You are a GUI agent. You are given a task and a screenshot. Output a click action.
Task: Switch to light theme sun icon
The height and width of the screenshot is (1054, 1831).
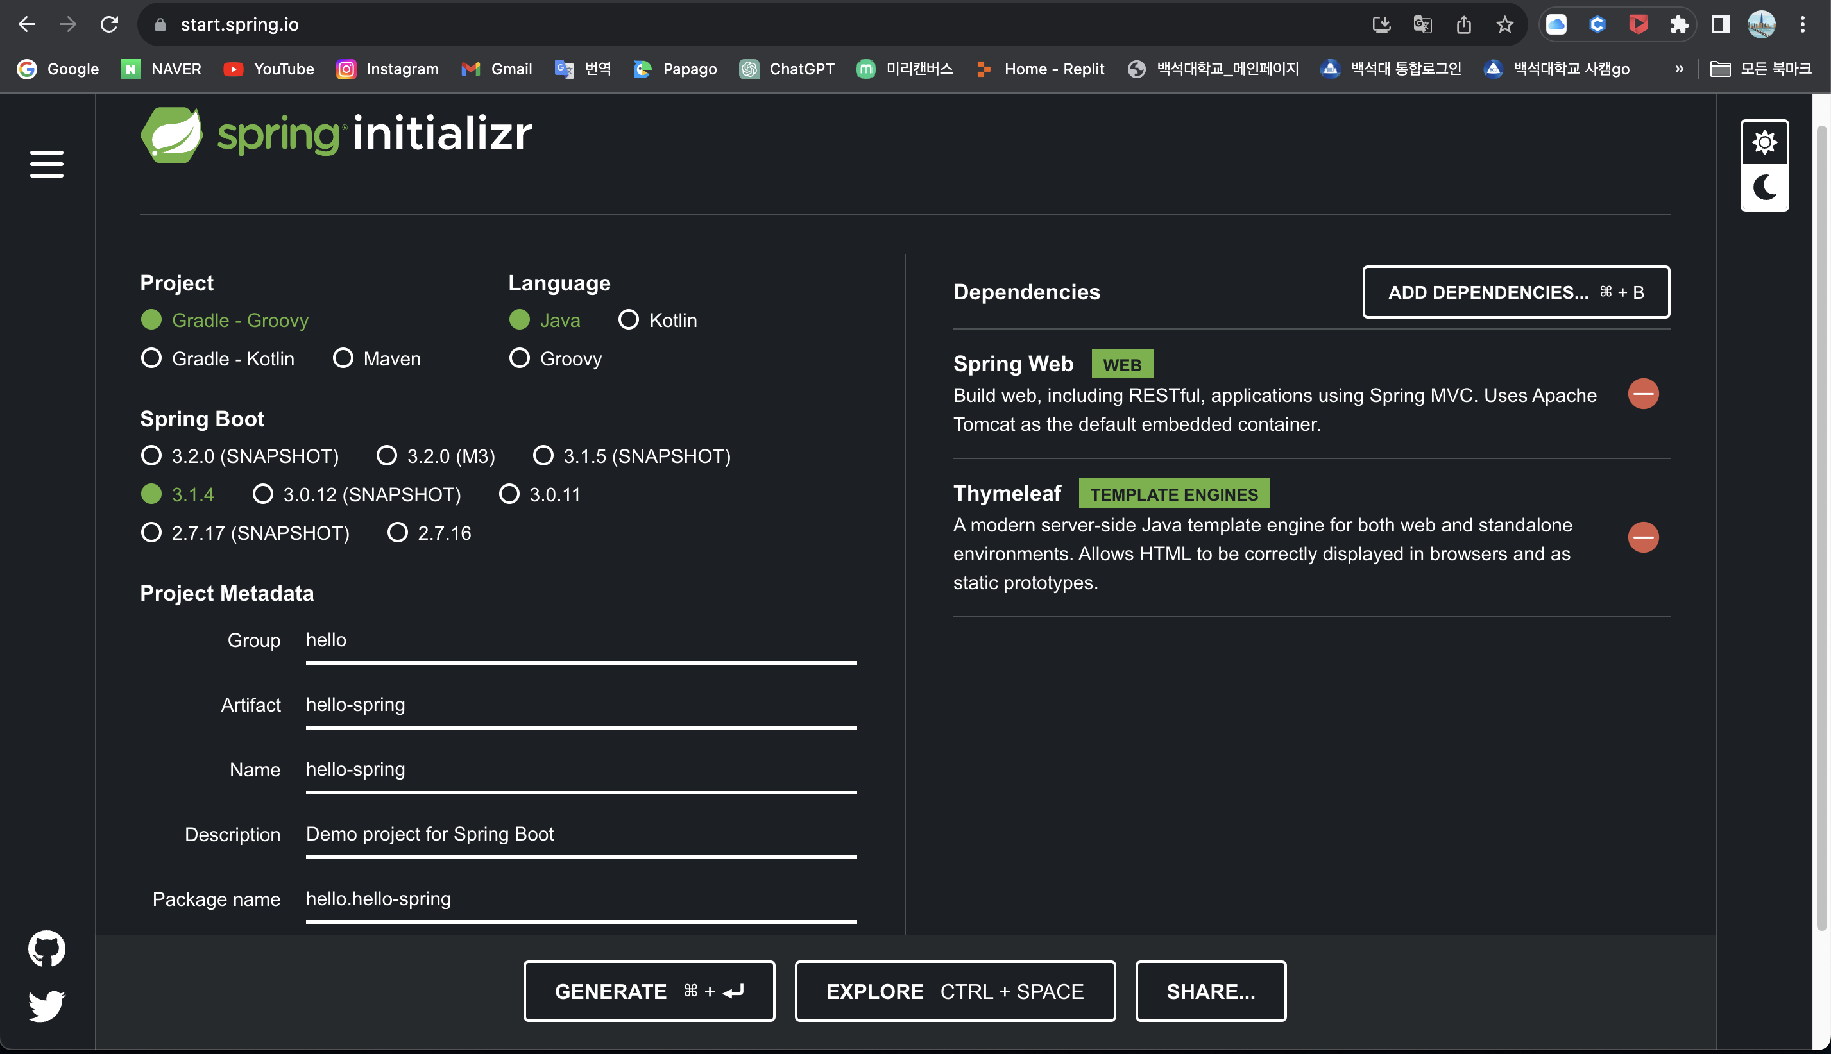(x=1764, y=142)
